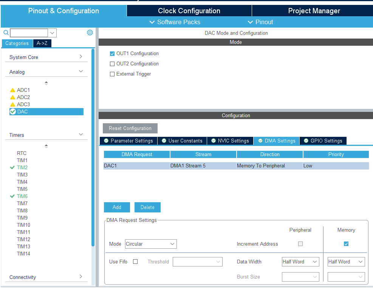Click the check icon on GPIO Settings tab
Screen dimensions: 373x288
coord(306,141)
